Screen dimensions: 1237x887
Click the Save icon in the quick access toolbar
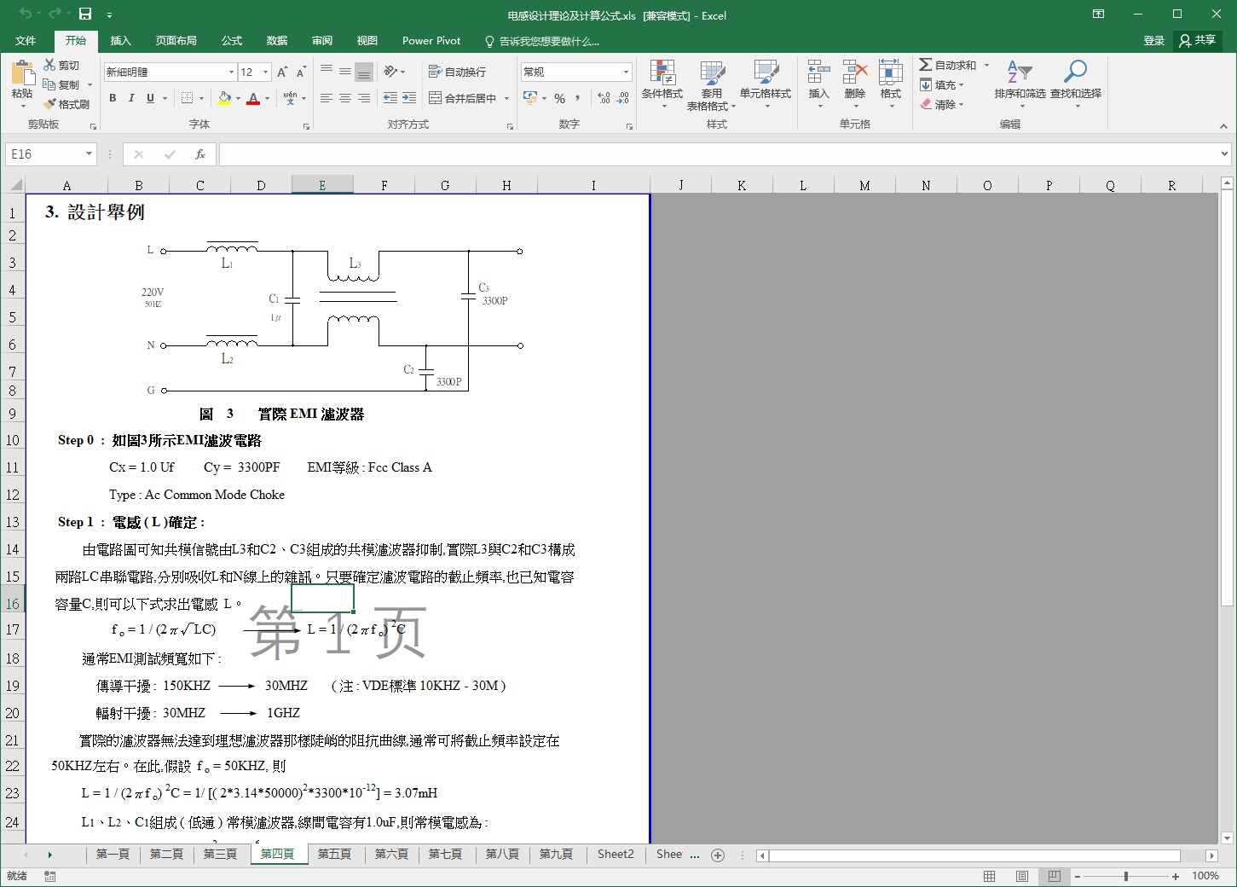[x=85, y=14]
